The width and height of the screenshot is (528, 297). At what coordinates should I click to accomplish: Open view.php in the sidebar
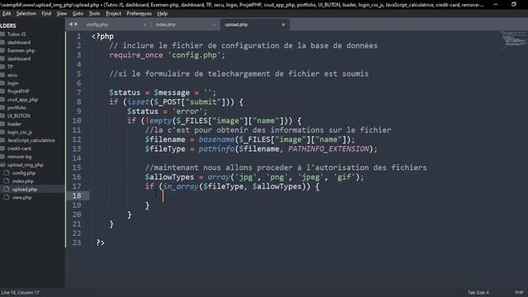22,198
